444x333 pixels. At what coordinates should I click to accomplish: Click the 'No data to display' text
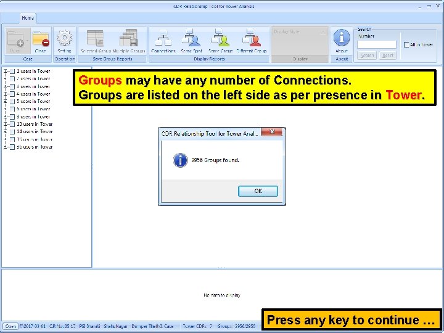coord(222,295)
